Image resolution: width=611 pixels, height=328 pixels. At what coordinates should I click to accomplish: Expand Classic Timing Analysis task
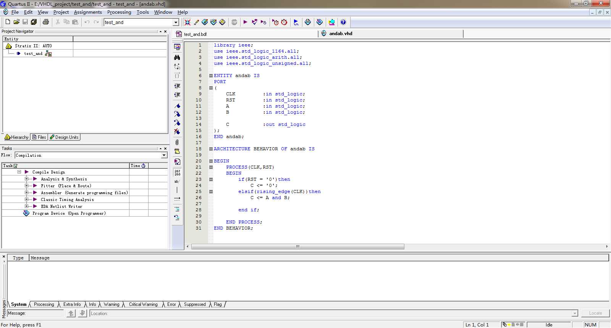coord(26,199)
